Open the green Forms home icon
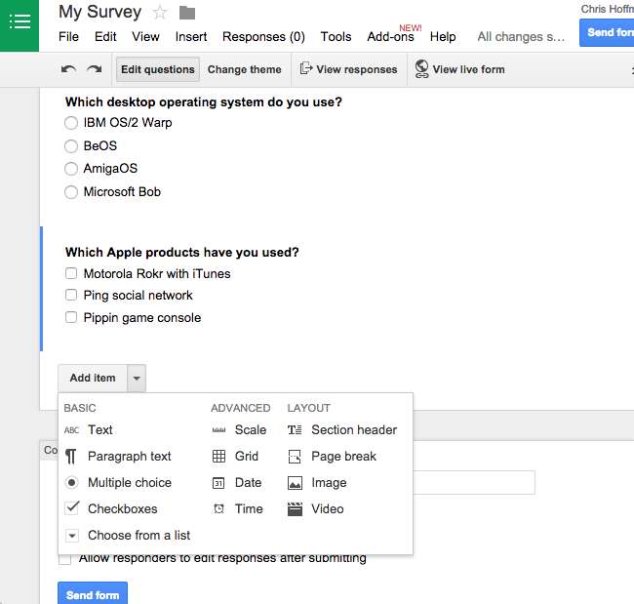 click(x=20, y=22)
